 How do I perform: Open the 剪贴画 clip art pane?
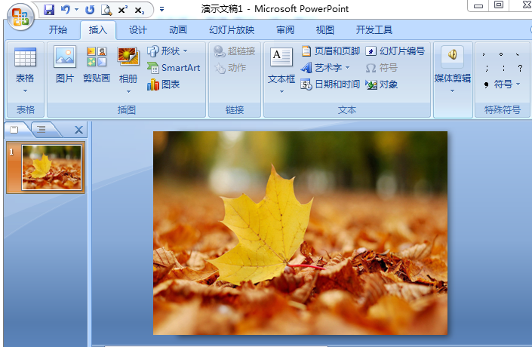[x=97, y=64]
